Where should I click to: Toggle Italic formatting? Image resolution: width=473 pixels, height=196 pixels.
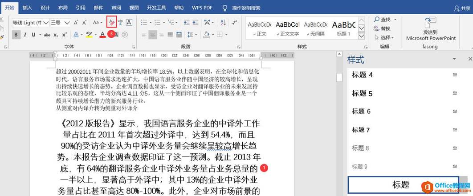point(25,35)
